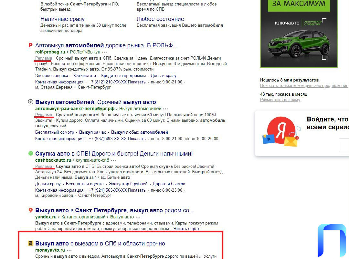Click the Любое состояние sitelink
Viewport: 349px width, 259px height.
click(160, 19)
